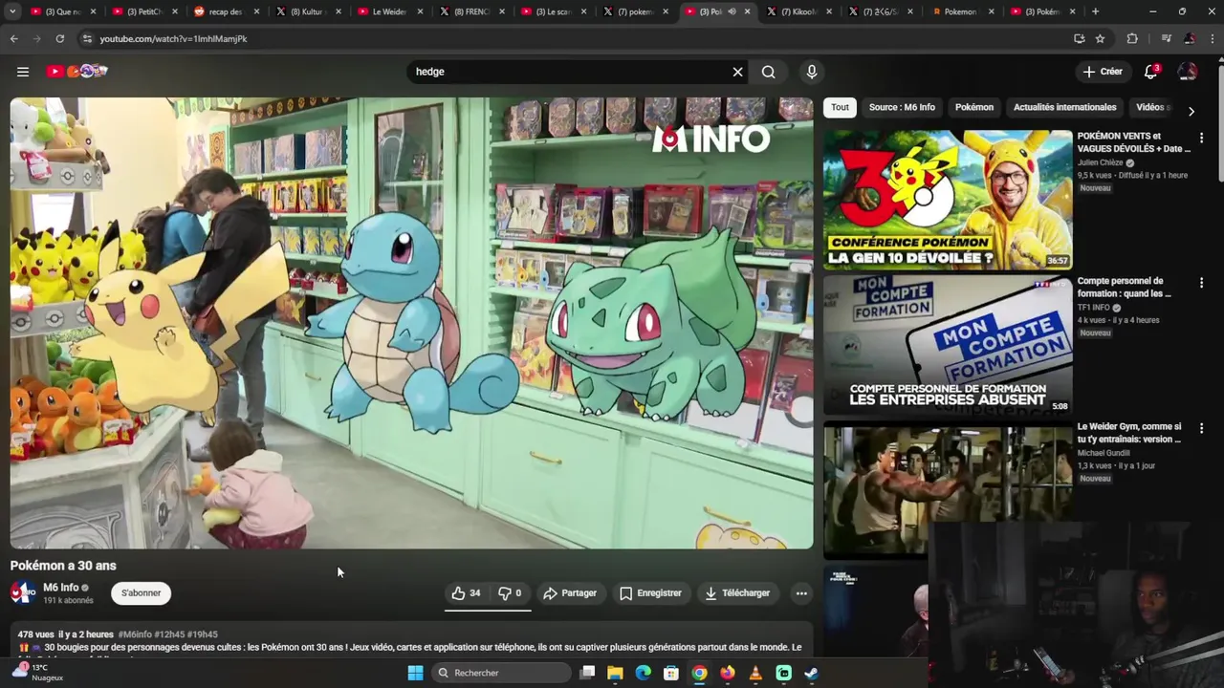Open Le Weider Gym video thumbnail

(x=948, y=490)
